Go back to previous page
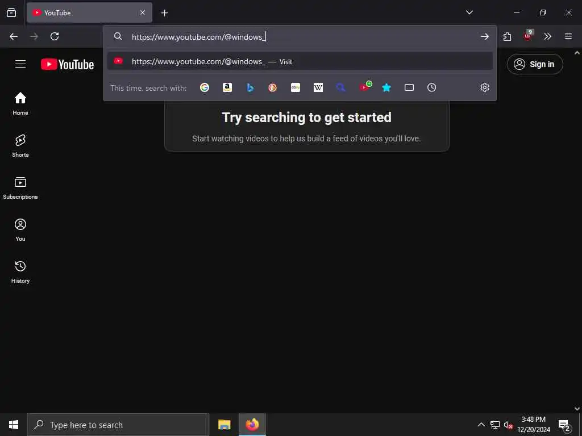This screenshot has height=436, width=582. [14, 36]
